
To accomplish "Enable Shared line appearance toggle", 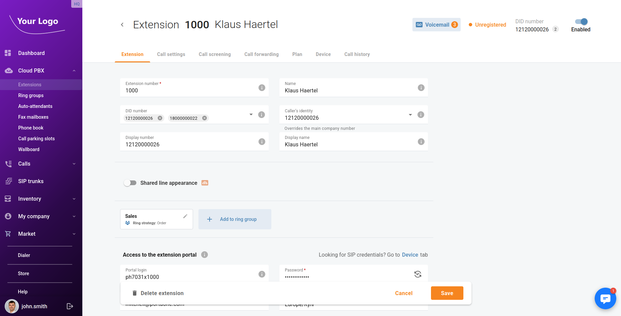I will (130, 183).
